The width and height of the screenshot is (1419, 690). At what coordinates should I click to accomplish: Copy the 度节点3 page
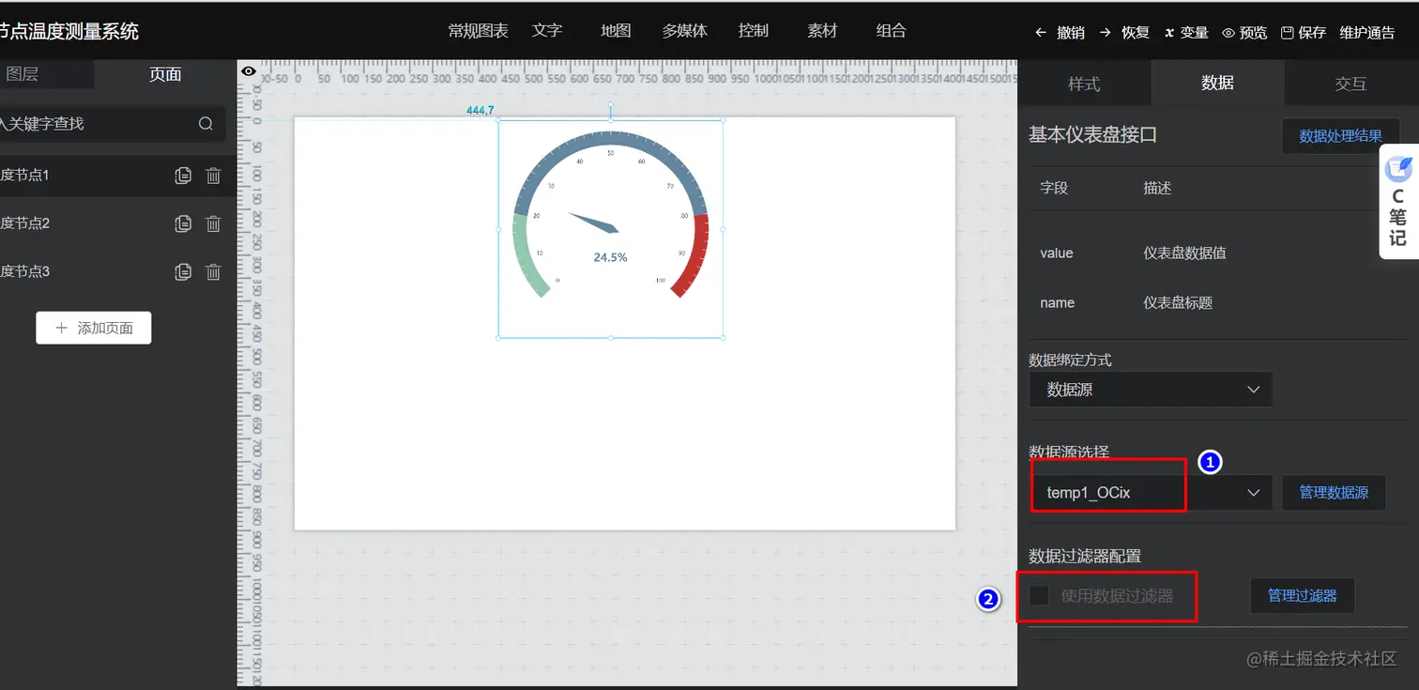[183, 271]
